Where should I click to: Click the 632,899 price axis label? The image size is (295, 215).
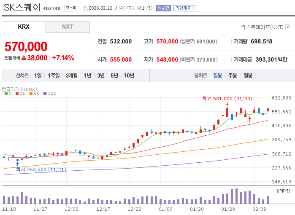(281, 98)
